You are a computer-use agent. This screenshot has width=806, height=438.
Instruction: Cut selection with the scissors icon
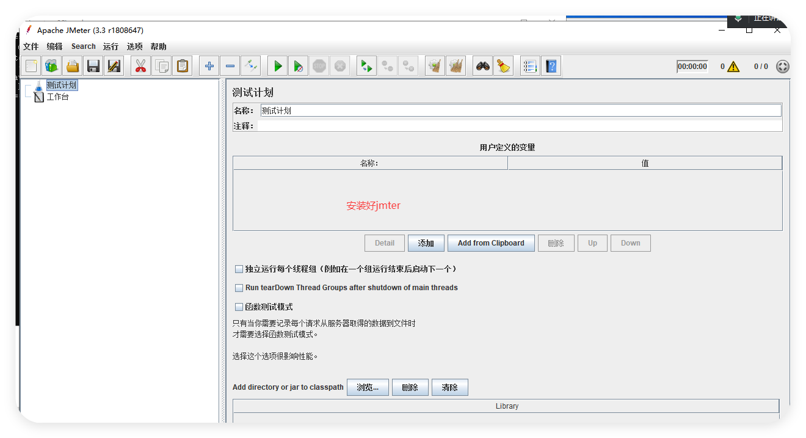tap(141, 66)
